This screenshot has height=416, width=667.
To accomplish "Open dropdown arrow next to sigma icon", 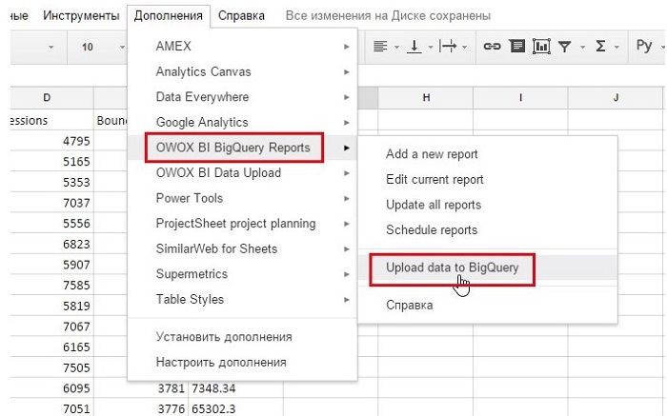I will coord(616,47).
